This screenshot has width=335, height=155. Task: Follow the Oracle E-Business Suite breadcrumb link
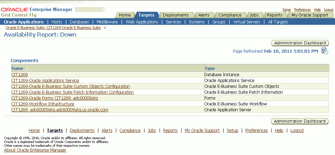pos(53,28)
